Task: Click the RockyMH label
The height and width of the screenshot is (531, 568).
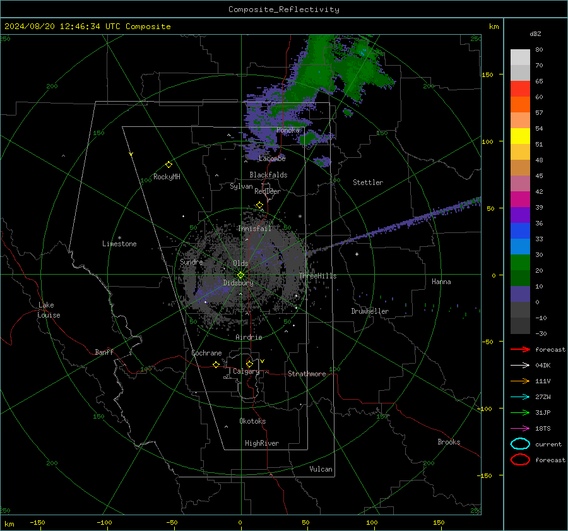Action: (167, 177)
